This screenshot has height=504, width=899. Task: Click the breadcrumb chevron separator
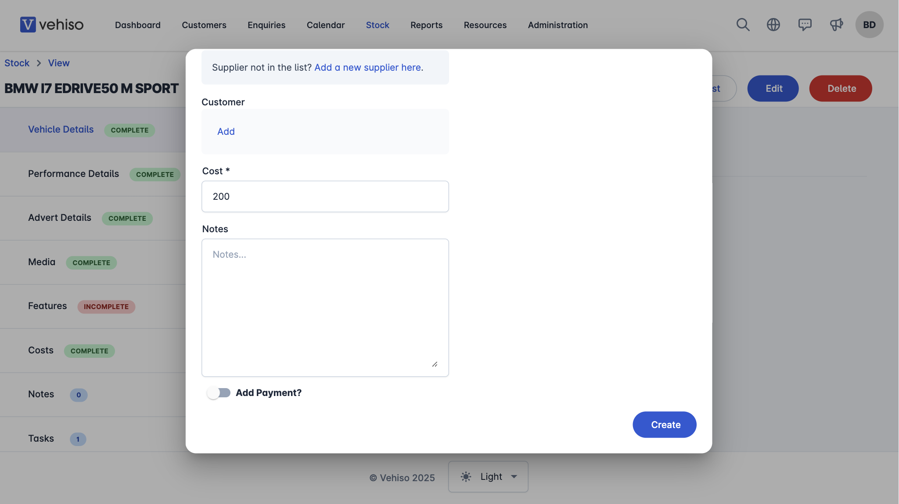[39, 63]
